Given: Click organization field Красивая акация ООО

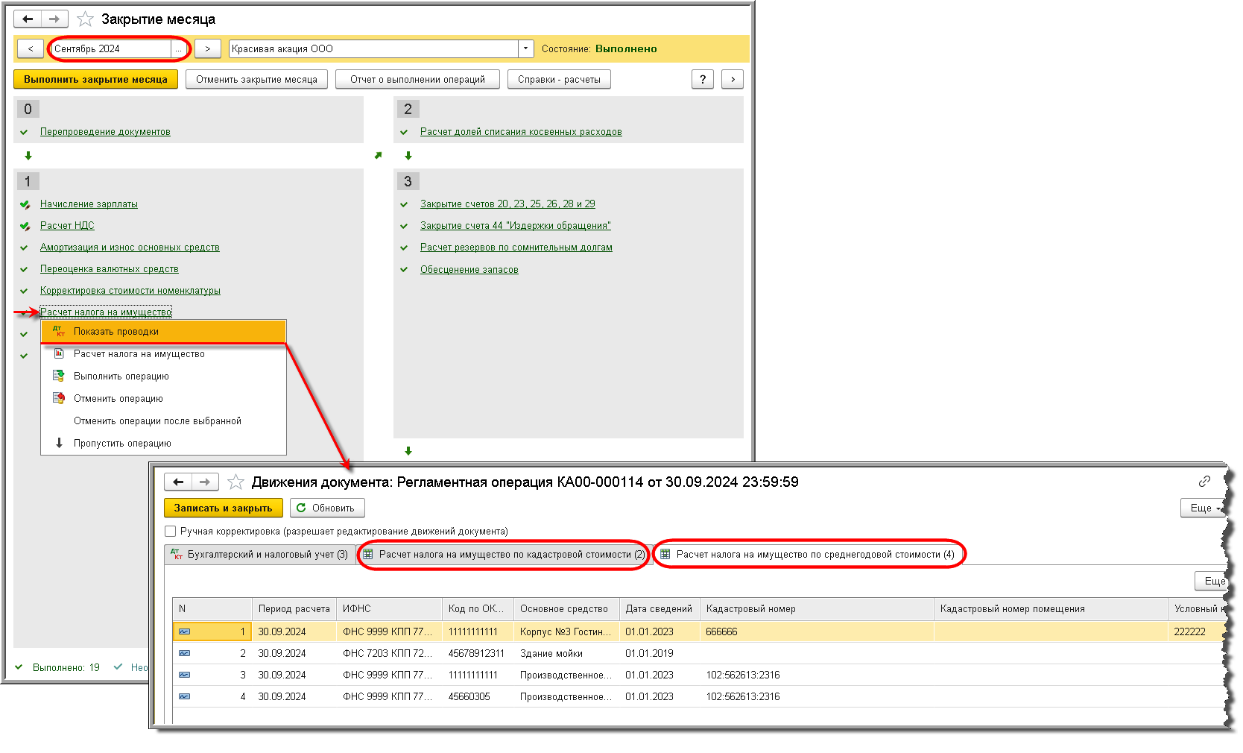Looking at the screenshot, I should pos(373,48).
